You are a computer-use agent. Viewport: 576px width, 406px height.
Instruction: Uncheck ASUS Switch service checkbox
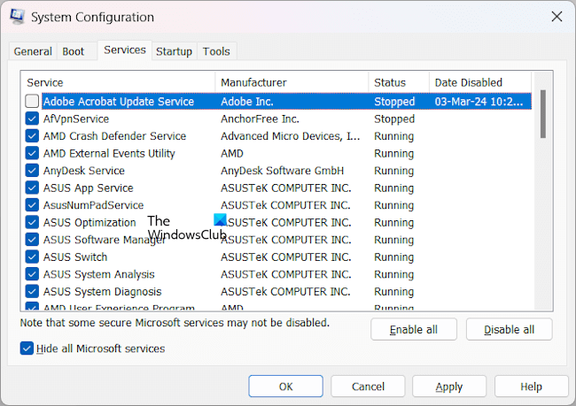click(33, 257)
